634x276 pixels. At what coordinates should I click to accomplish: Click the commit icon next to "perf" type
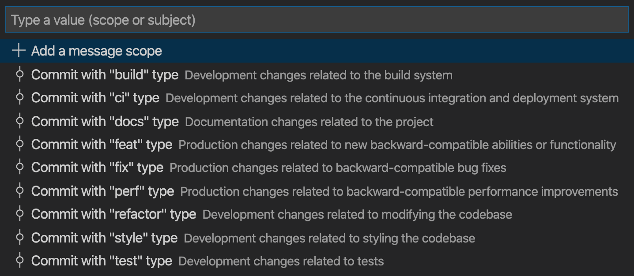19,191
